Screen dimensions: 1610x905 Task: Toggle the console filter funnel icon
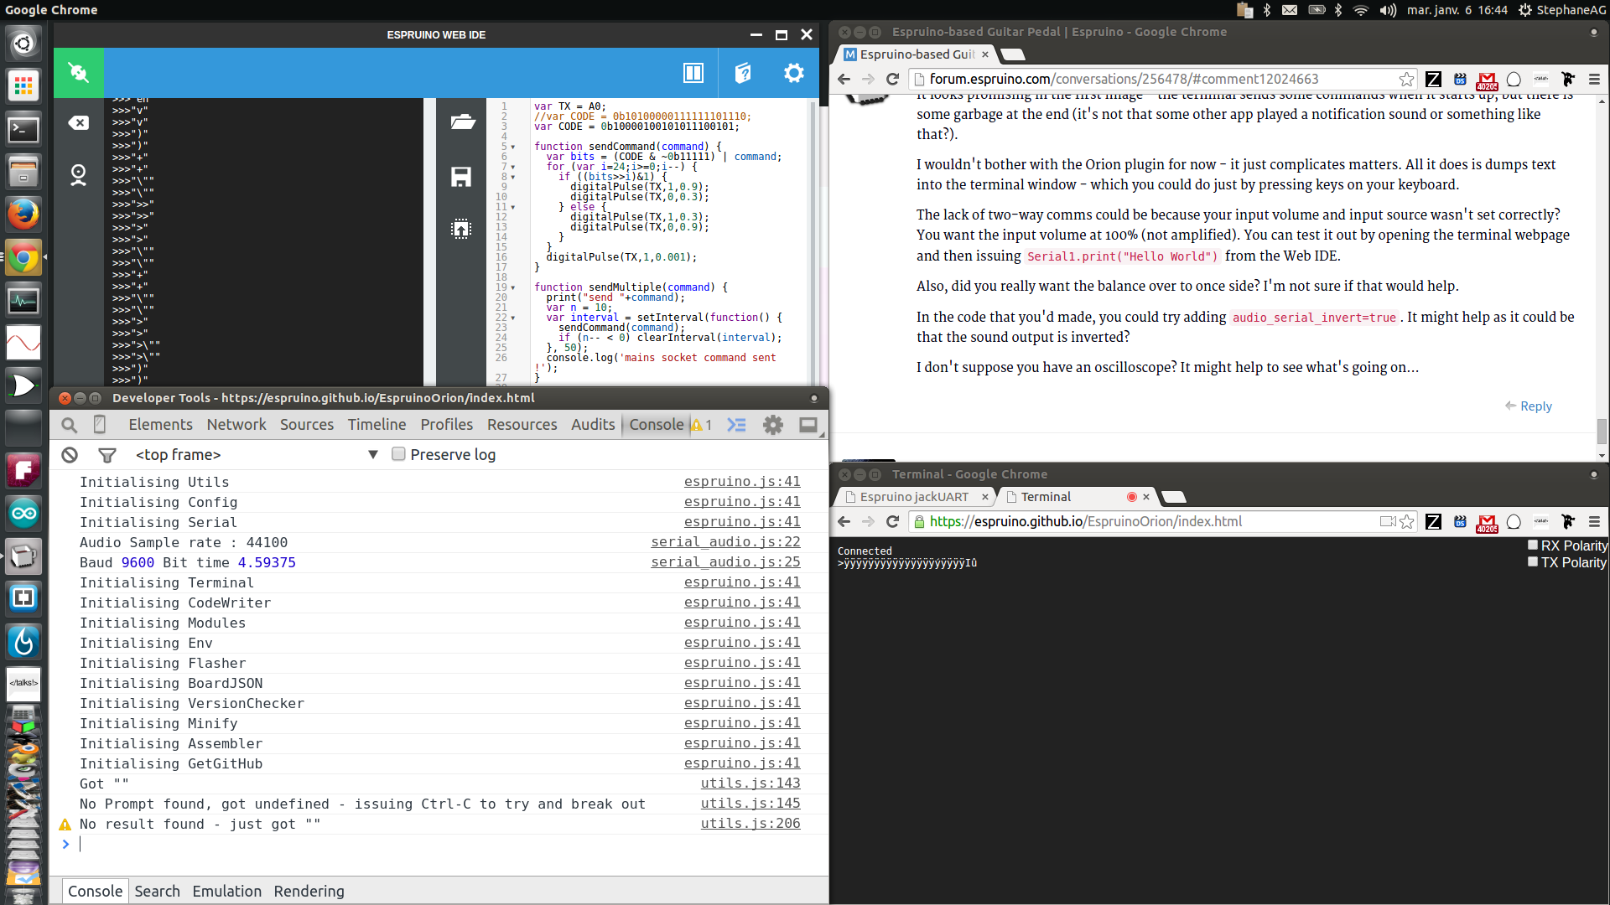point(107,455)
